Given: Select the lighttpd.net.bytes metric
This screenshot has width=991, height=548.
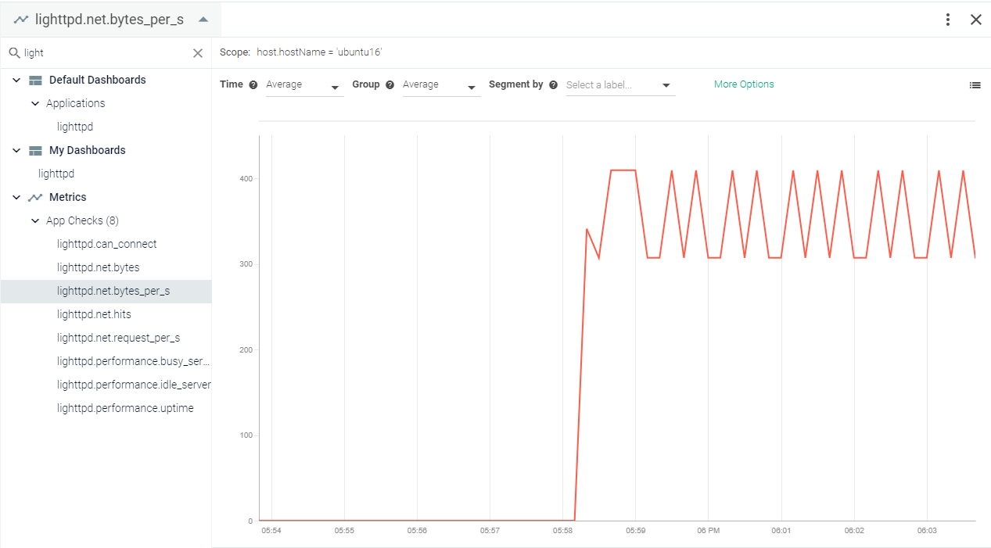Looking at the screenshot, I should click(x=98, y=267).
